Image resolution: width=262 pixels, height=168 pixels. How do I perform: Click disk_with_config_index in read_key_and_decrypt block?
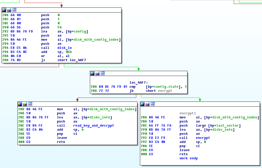pos(112,109)
